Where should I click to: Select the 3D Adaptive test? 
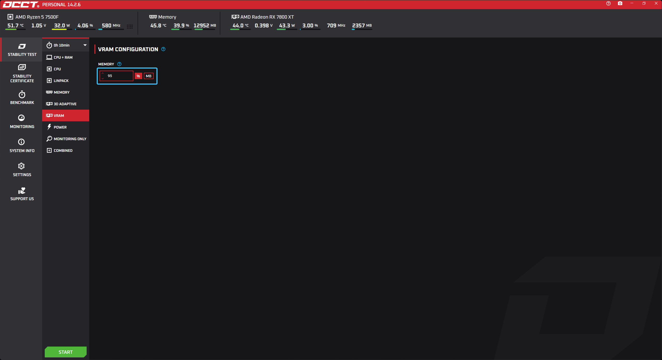[x=65, y=104]
